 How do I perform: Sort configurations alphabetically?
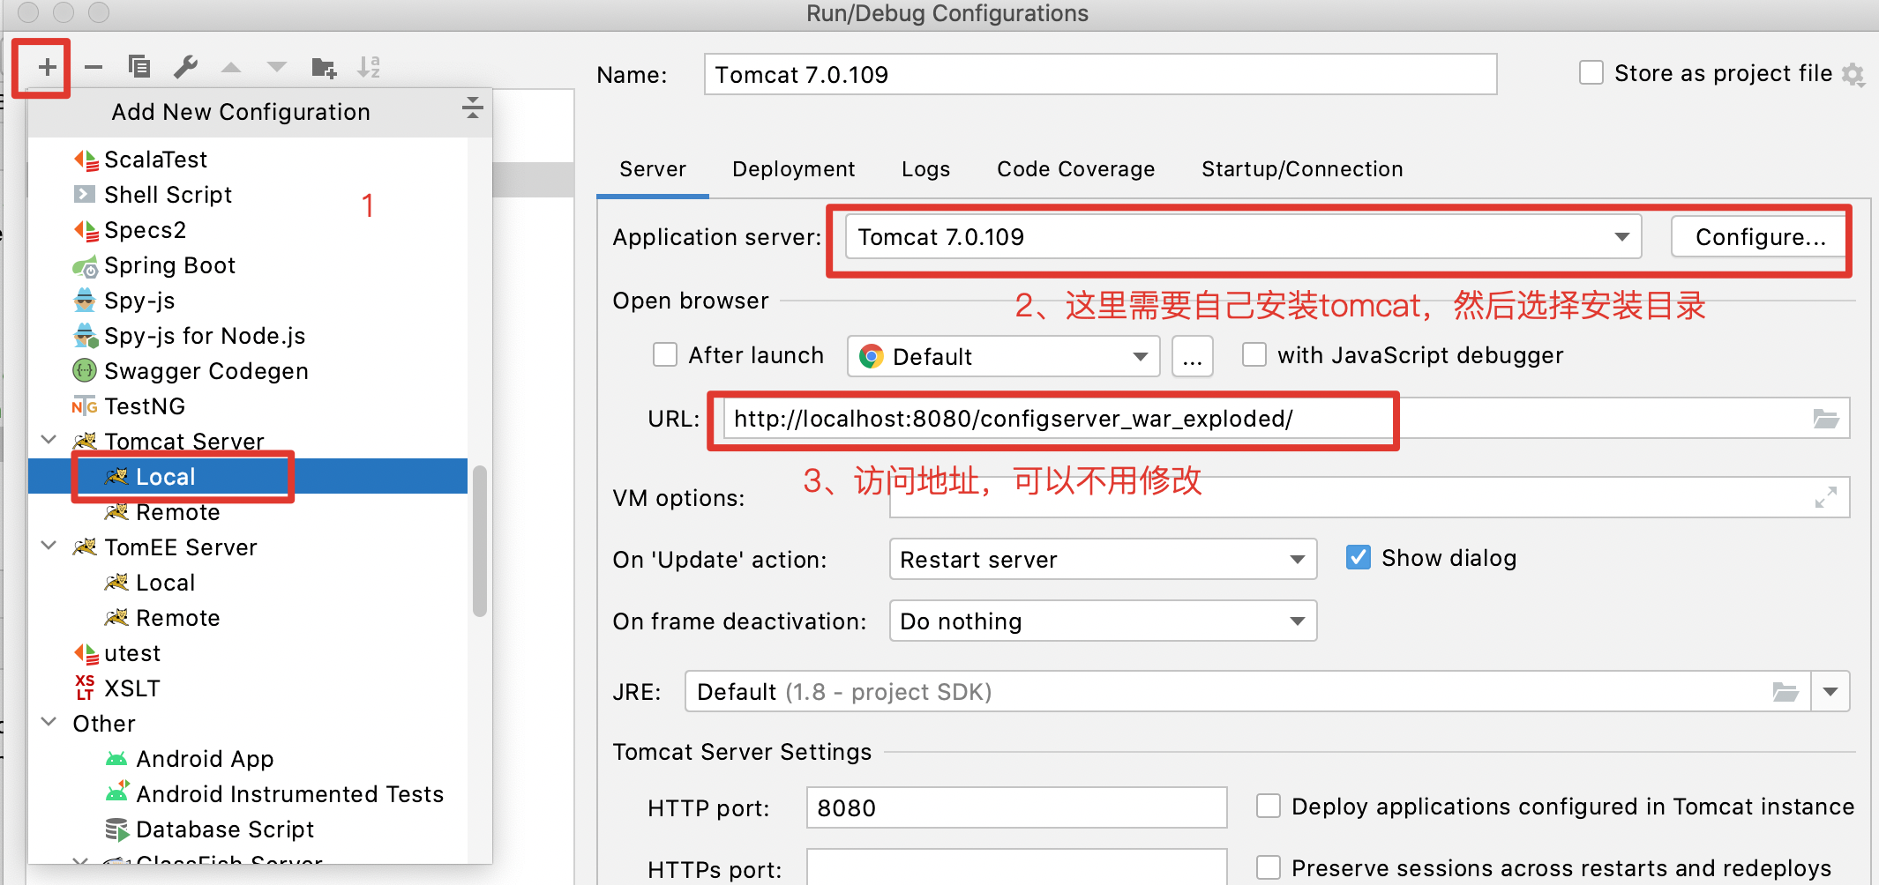tap(369, 67)
